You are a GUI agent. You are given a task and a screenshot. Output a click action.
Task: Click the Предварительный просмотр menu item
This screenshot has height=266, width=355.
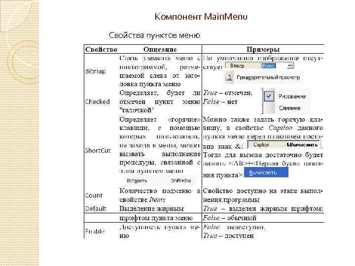(268, 78)
